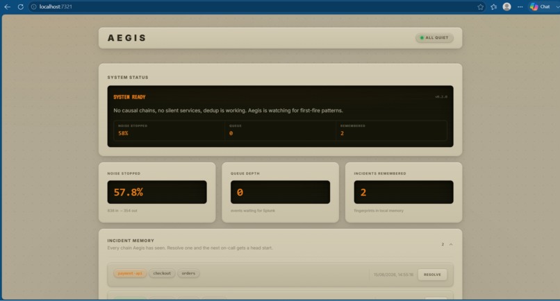The height and width of the screenshot is (301, 560).
Task: Add this page to favorites using the star icon
Action: click(480, 7)
